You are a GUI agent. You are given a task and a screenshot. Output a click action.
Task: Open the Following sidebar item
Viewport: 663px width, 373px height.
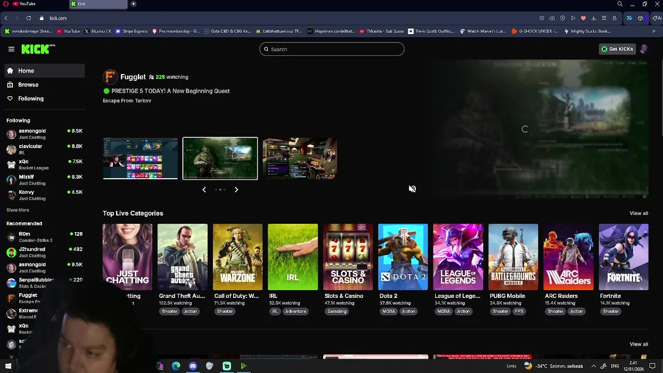[x=45, y=98]
